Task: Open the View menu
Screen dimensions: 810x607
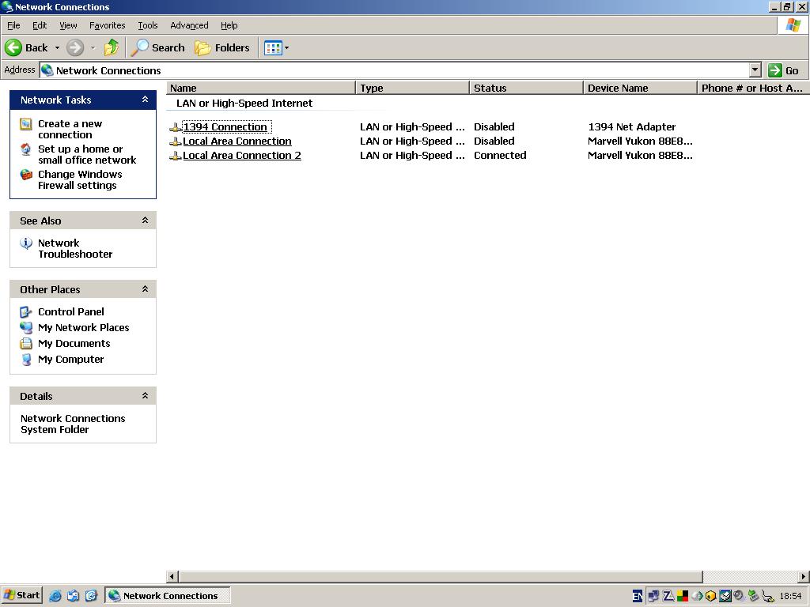Action: 68,25
